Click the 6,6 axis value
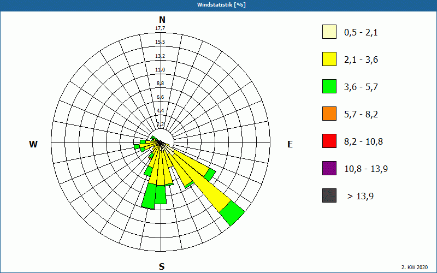The width and height of the screenshot is (437, 273). point(160,97)
